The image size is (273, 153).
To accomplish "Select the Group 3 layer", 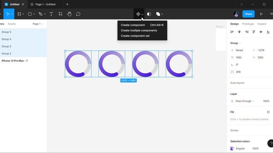I will [x=23, y=46].
